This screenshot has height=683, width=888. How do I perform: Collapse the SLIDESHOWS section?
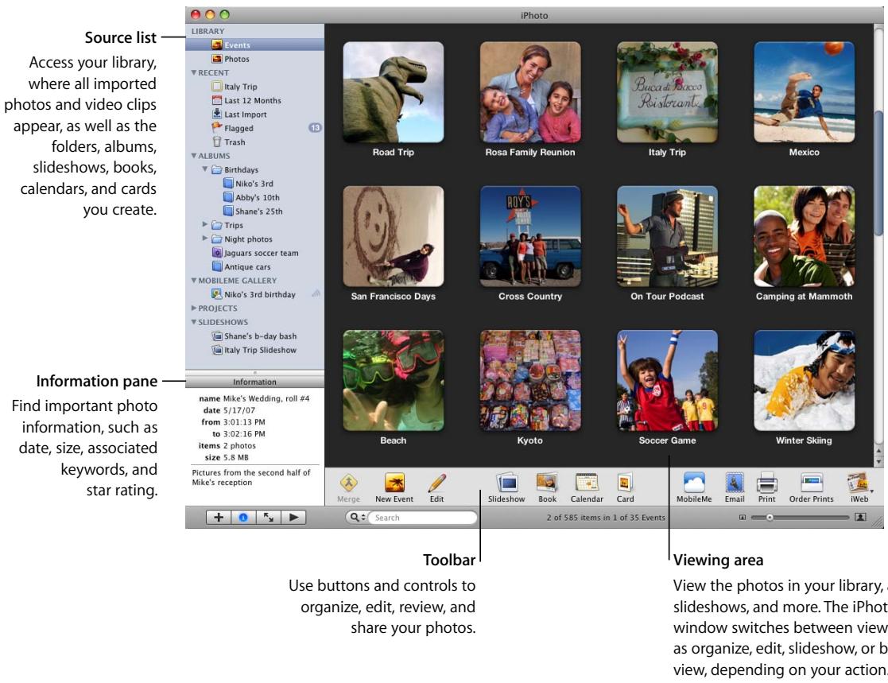click(x=194, y=322)
